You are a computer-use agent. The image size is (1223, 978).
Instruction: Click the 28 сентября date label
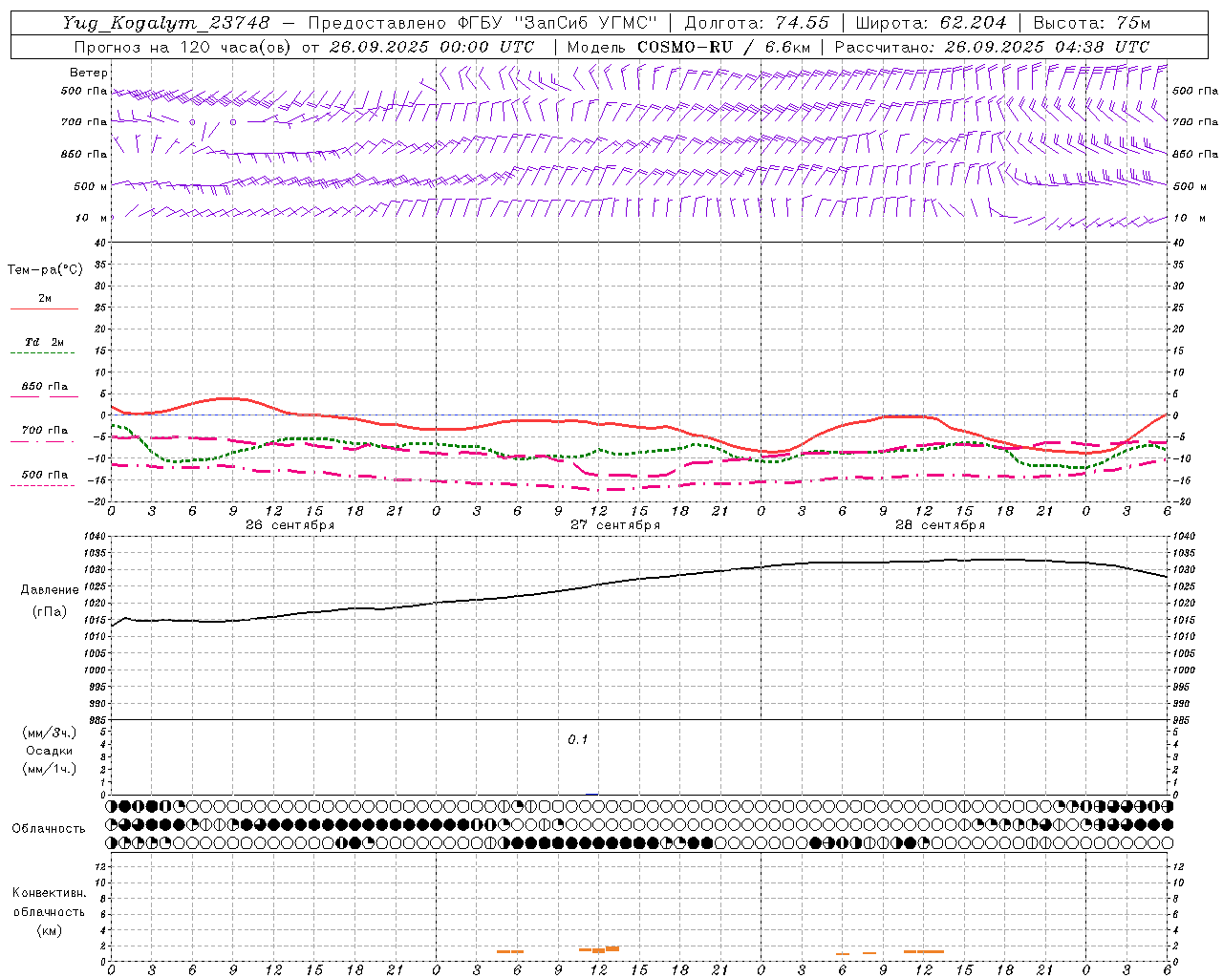pyautogui.click(x=940, y=525)
